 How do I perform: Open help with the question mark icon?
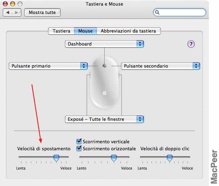point(191,44)
